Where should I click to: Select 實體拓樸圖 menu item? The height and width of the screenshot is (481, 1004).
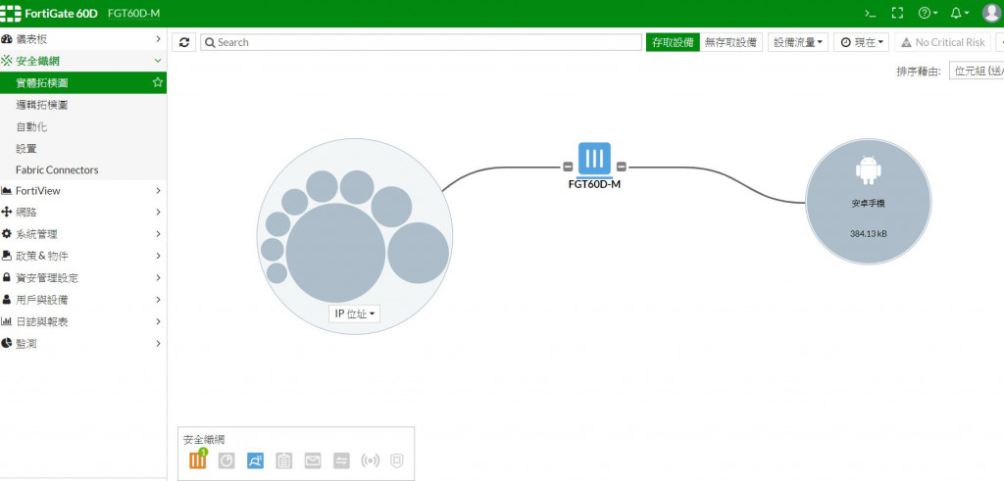tap(83, 82)
